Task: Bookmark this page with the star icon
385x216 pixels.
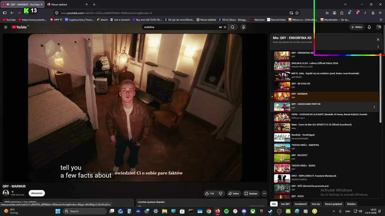Action: [297, 13]
